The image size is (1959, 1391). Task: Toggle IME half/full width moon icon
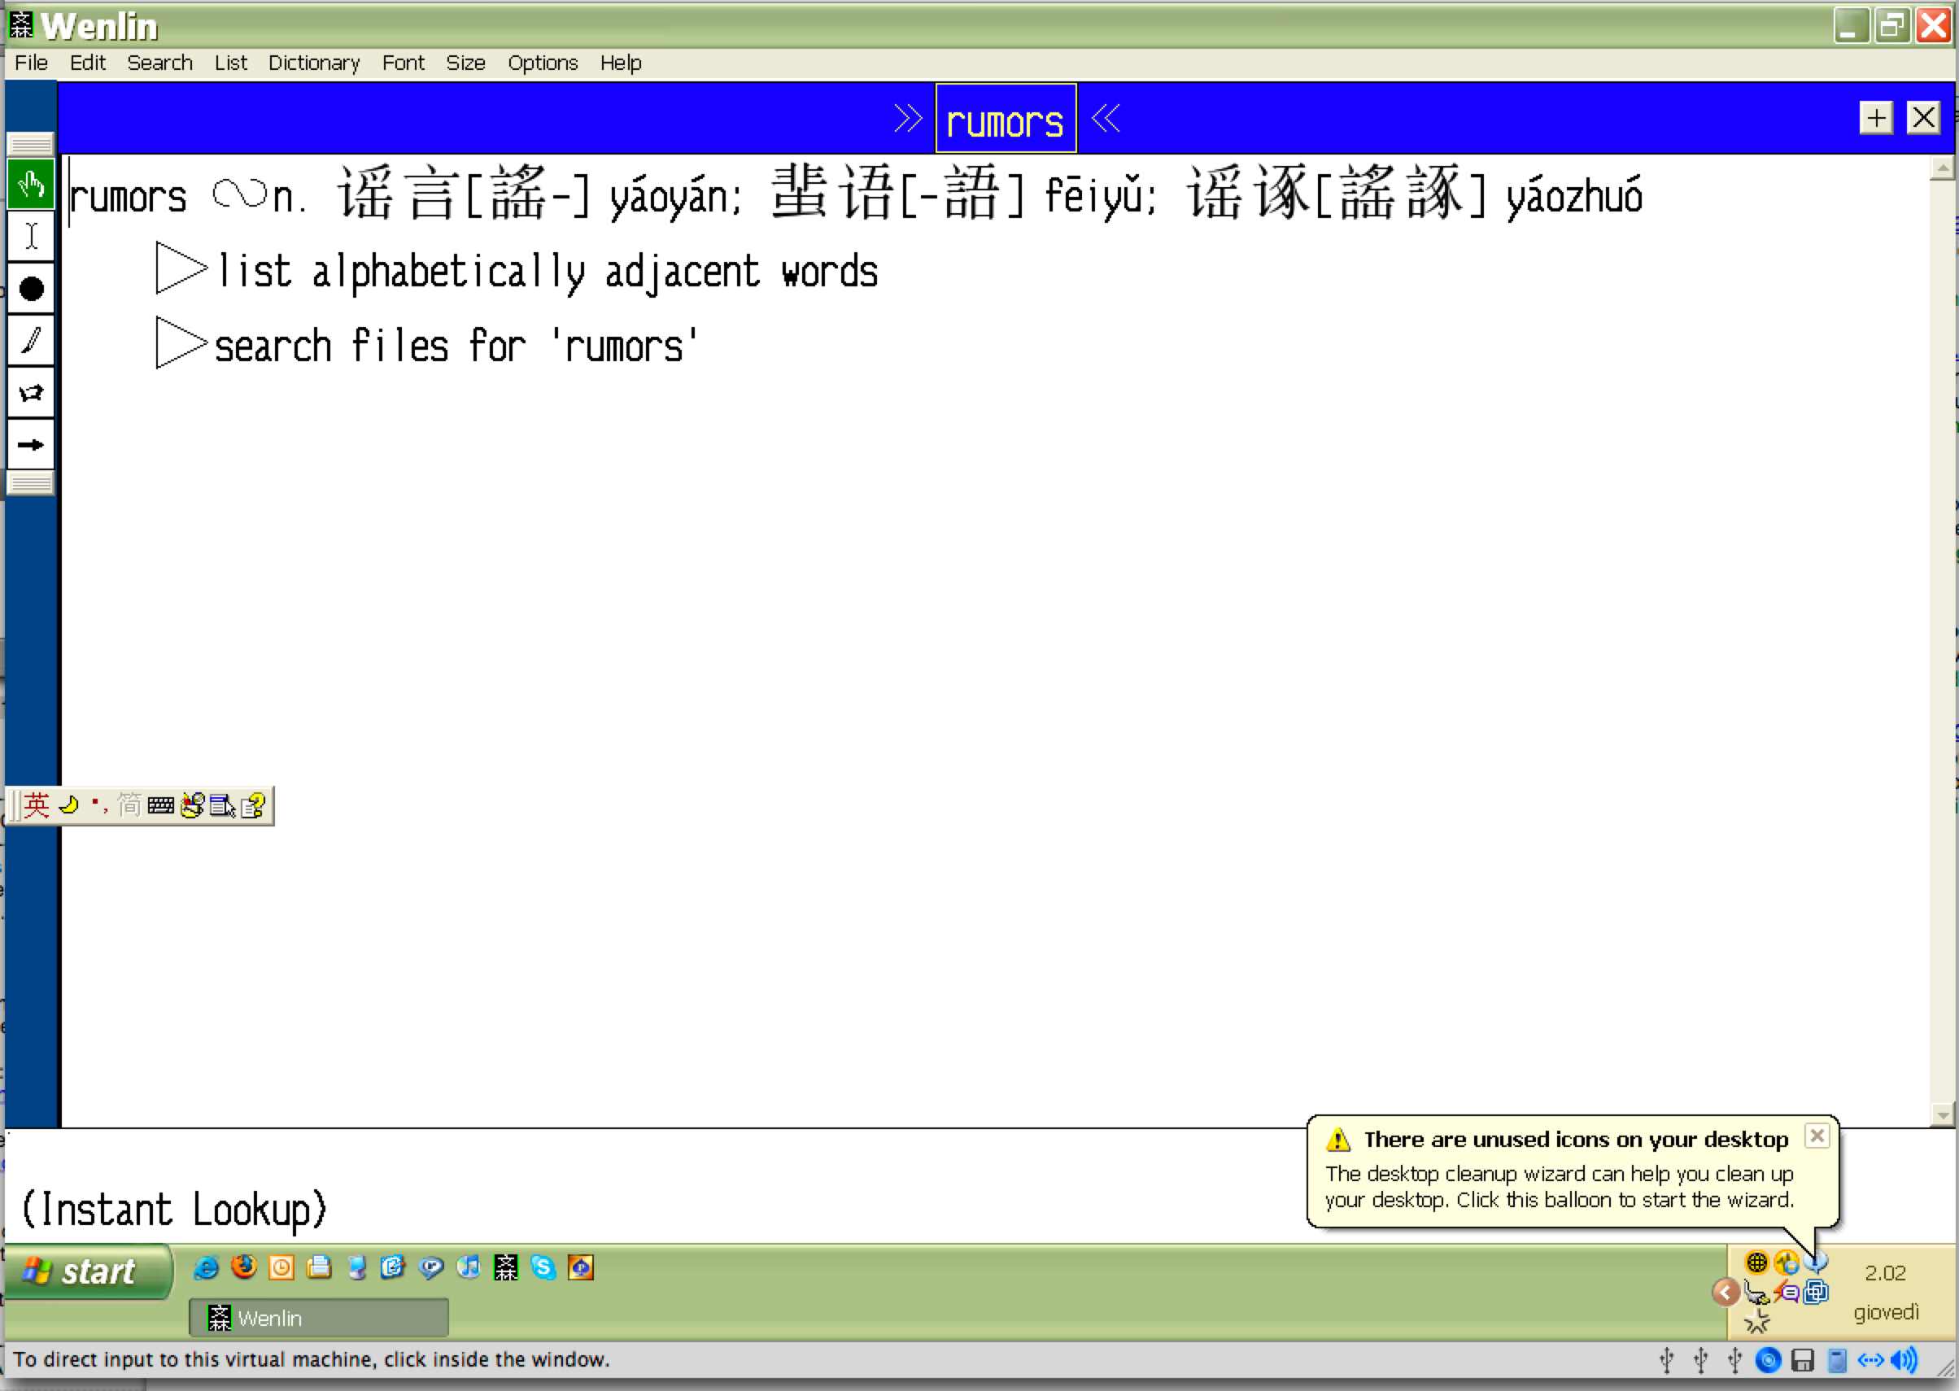pyautogui.click(x=69, y=805)
